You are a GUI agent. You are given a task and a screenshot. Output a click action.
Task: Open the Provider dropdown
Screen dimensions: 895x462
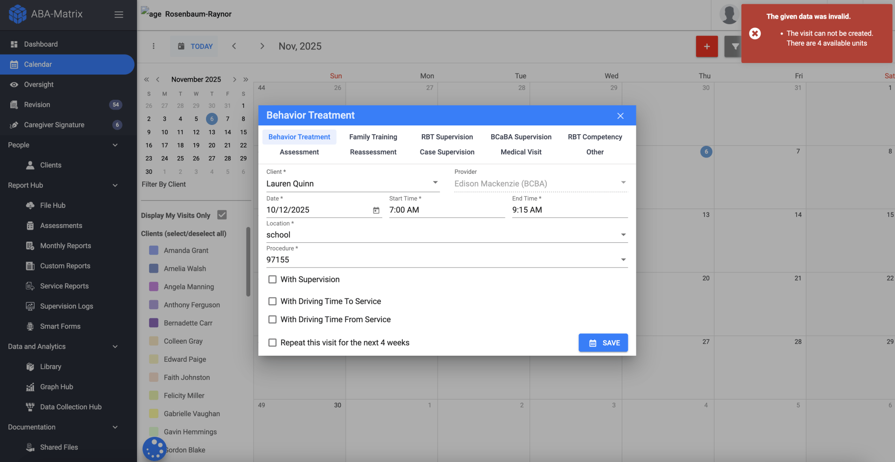(x=623, y=183)
